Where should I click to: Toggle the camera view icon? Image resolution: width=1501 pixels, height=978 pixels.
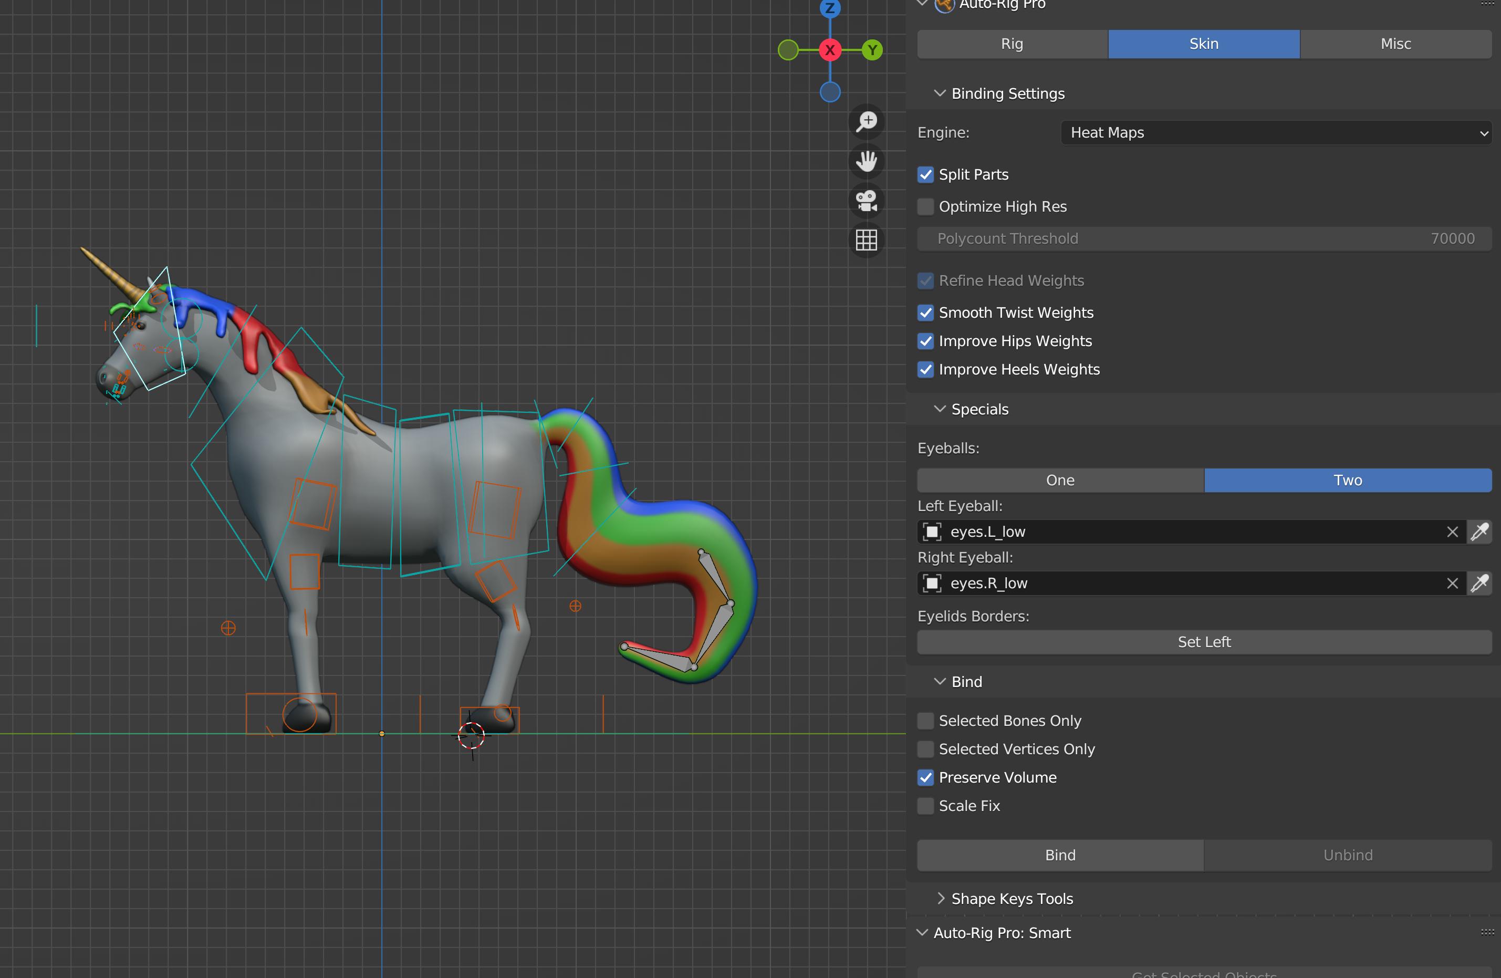[x=867, y=201]
